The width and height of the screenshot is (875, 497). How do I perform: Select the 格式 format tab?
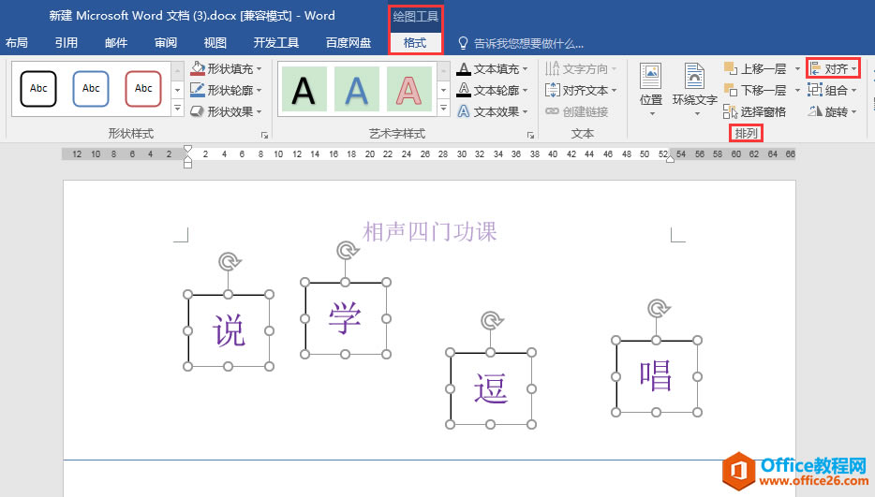[415, 43]
